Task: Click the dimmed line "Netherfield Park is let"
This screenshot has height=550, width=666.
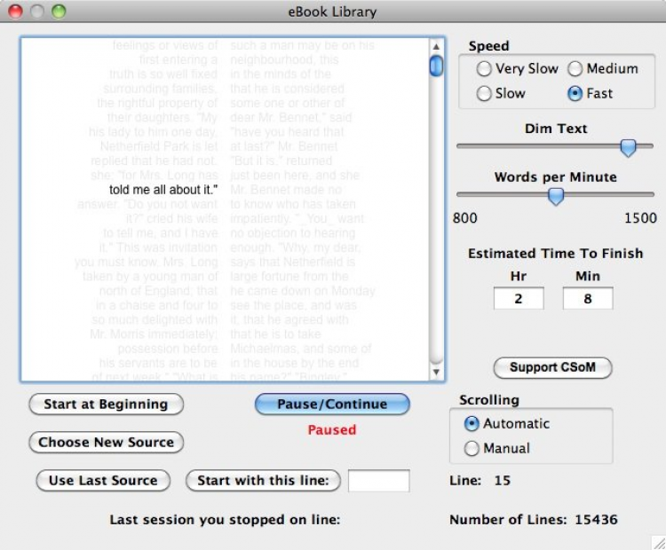Action: pos(159,146)
